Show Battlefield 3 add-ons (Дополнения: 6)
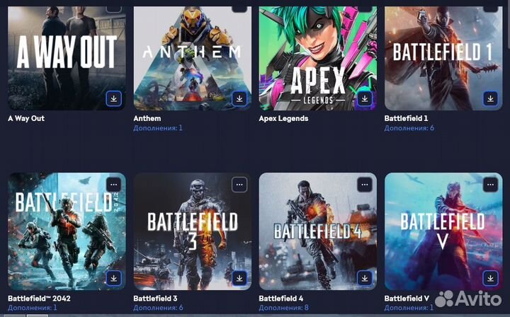The width and height of the screenshot is (510, 317). coord(159,308)
